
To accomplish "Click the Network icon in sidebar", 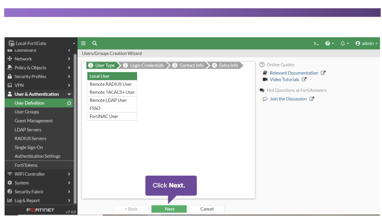I will (10, 59).
